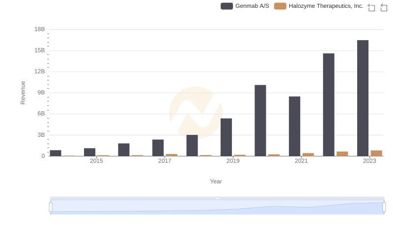Click the Halozyme bar for 2023

(x=376, y=153)
